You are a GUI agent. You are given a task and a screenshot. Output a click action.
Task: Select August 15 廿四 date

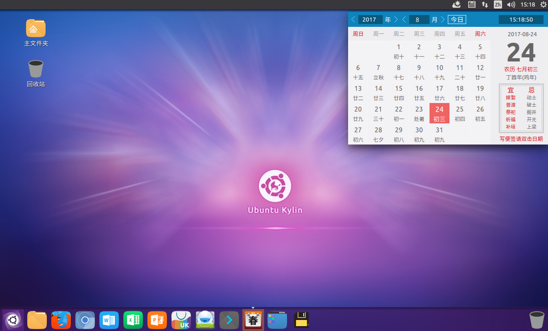tap(399, 93)
